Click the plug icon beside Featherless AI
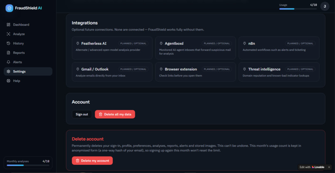Screen dimensions: 335x173 tap(78, 43)
